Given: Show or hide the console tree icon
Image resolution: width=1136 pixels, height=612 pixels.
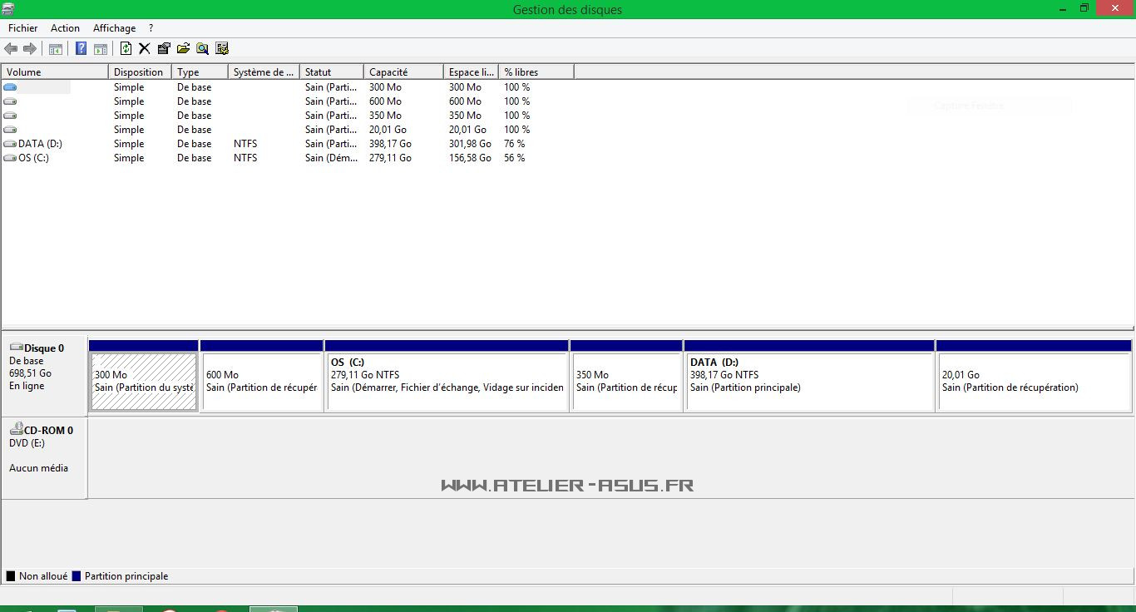Looking at the screenshot, I should coord(56,49).
